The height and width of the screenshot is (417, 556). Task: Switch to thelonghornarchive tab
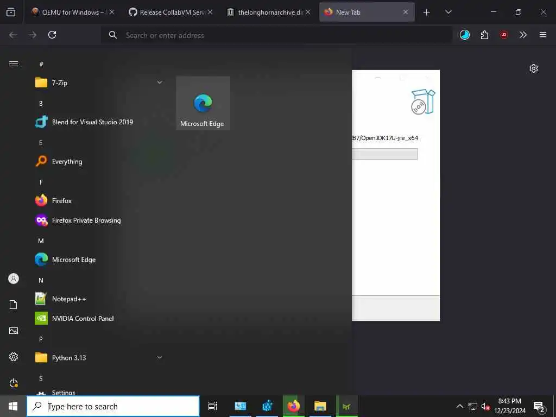coord(269,12)
